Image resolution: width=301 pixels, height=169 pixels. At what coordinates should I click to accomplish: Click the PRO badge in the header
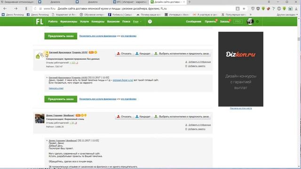pos(238,22)
